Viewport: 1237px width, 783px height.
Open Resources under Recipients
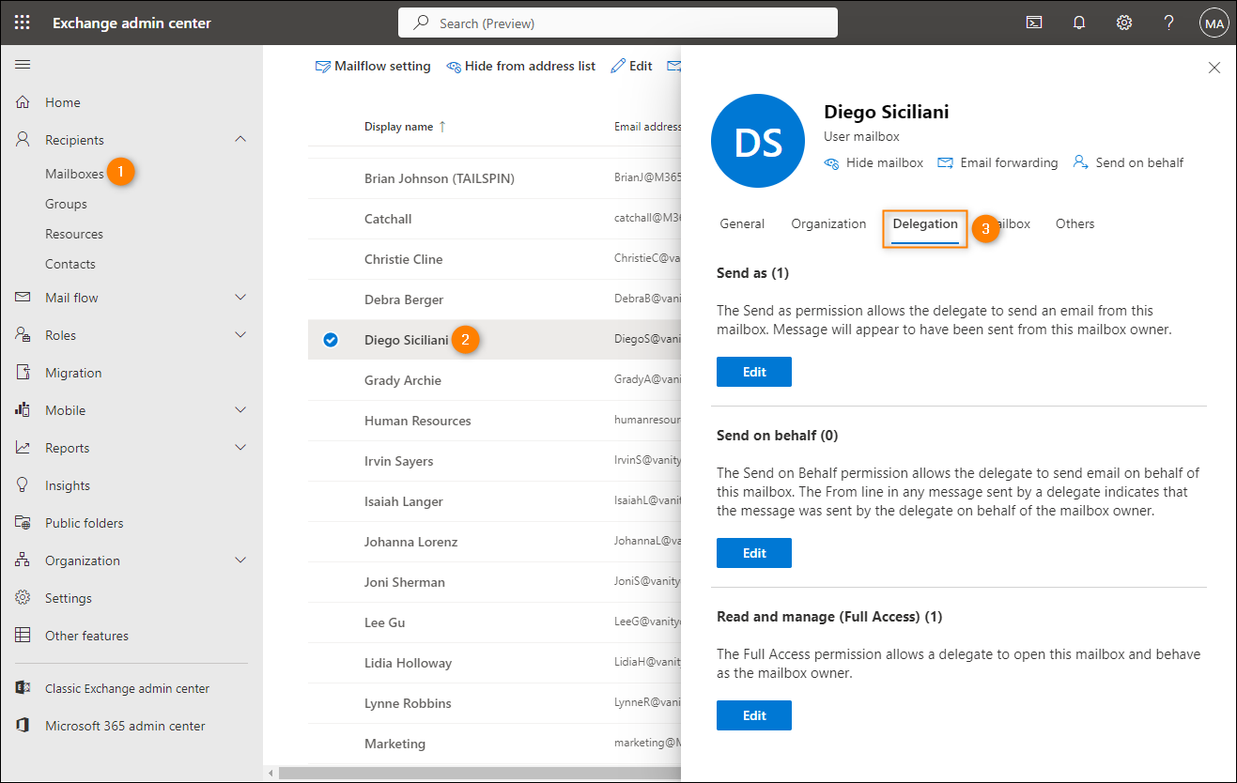[74, 234]
